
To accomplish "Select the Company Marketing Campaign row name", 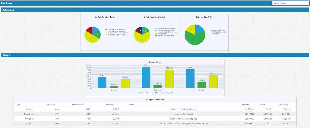I will tap(184, 119).
